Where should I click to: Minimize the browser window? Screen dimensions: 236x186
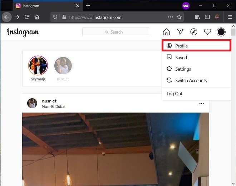201,6
